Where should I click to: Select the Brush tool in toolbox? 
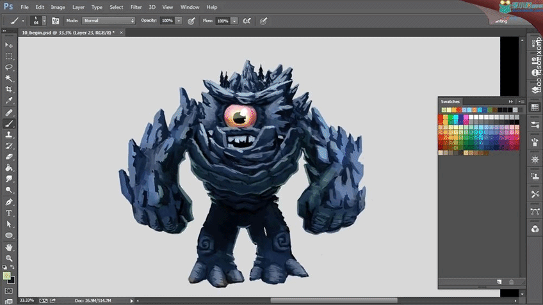9,123
